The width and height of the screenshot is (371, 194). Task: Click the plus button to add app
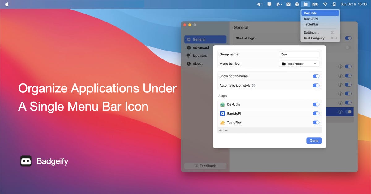coord(220,131)
